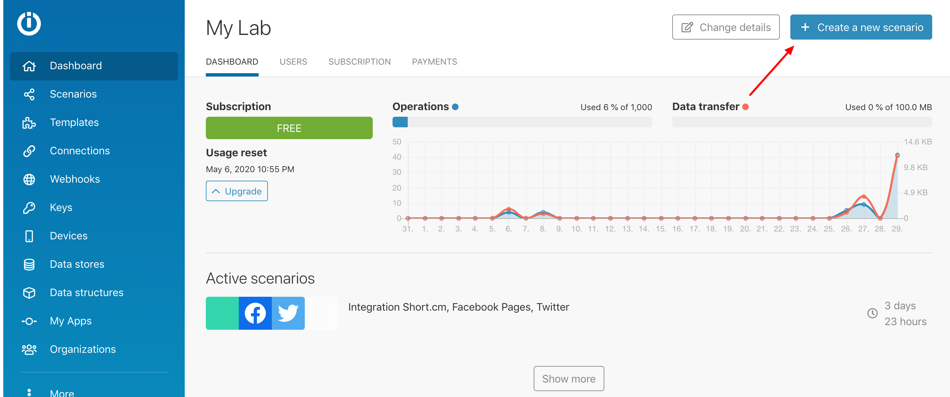
Task: Click the Operations usage progress bar
Action: (522, 122)
